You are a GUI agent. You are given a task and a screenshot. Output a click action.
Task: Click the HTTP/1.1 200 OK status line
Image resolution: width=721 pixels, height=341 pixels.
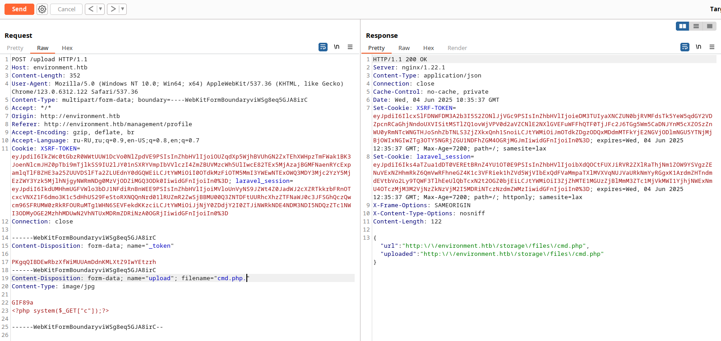pyautogui.click(x=400, y=59)
